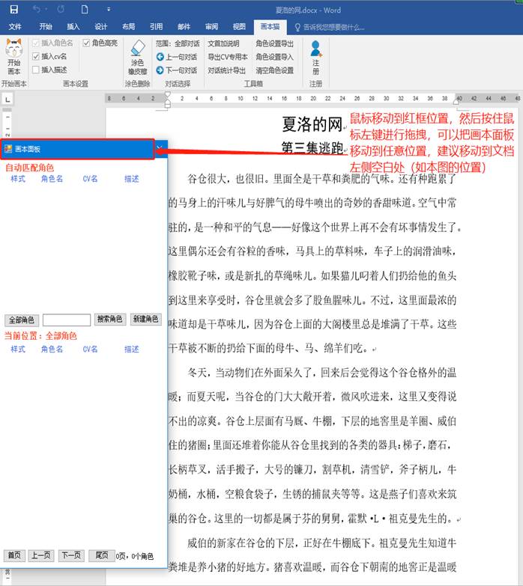Click the 自动匹配角色 heading
The width and height of the screenshot is (523, 586).
point(29,168)
